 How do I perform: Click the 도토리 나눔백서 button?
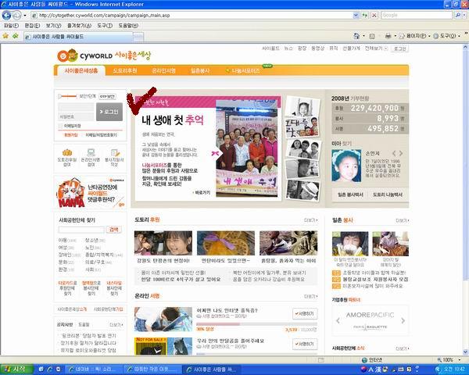(388, 195)
